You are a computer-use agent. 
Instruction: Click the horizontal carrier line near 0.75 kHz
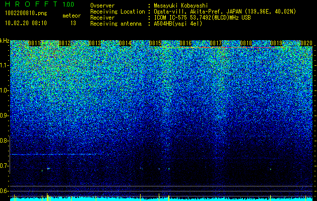56,154
